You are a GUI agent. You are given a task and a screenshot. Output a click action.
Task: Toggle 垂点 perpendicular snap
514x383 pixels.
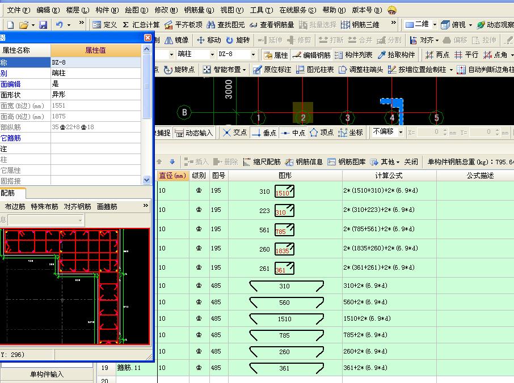(264, 133)
